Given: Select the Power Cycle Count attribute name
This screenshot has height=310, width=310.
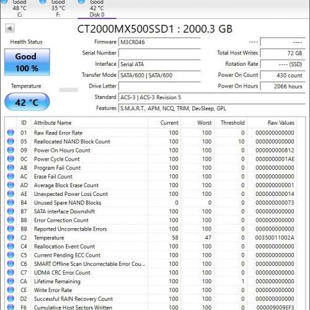Looking at the screenshot, I should coord(57,159).
